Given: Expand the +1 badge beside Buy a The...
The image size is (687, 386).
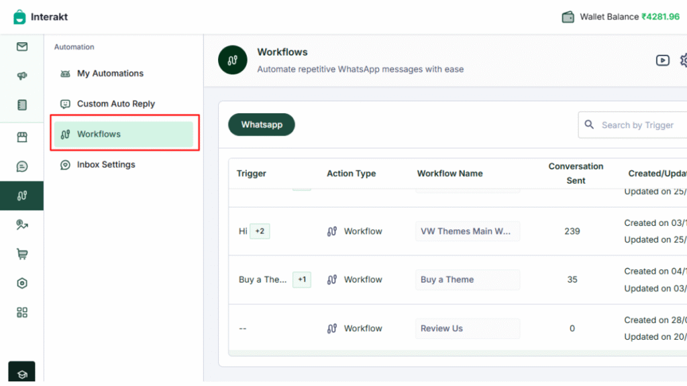Looking at the screenshot, I should (x=301, y=279).
